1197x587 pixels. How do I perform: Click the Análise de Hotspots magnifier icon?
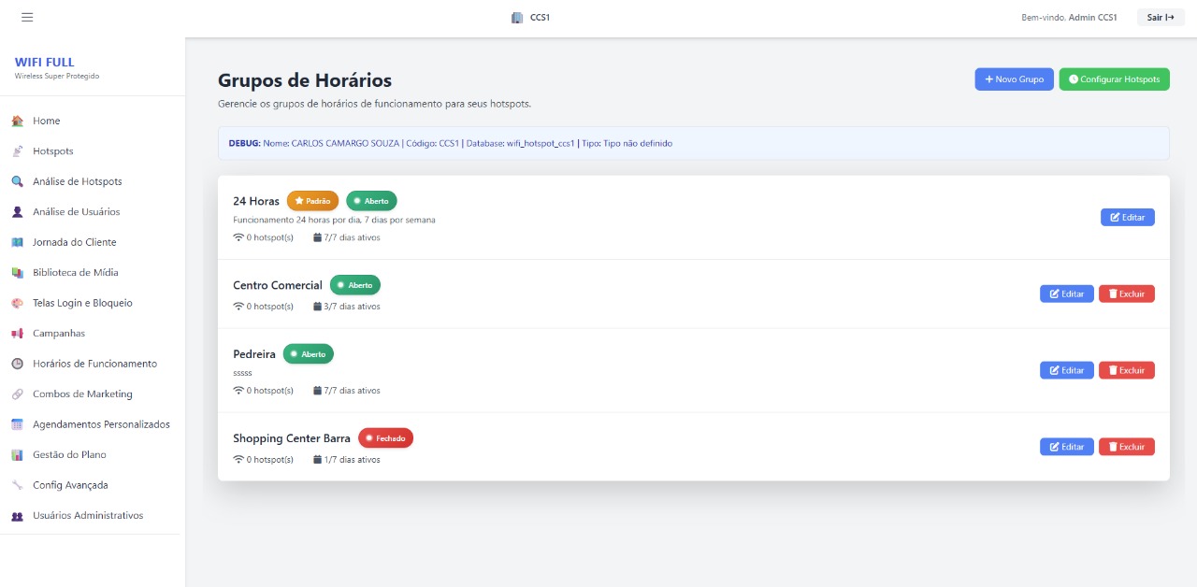point(17,181)
